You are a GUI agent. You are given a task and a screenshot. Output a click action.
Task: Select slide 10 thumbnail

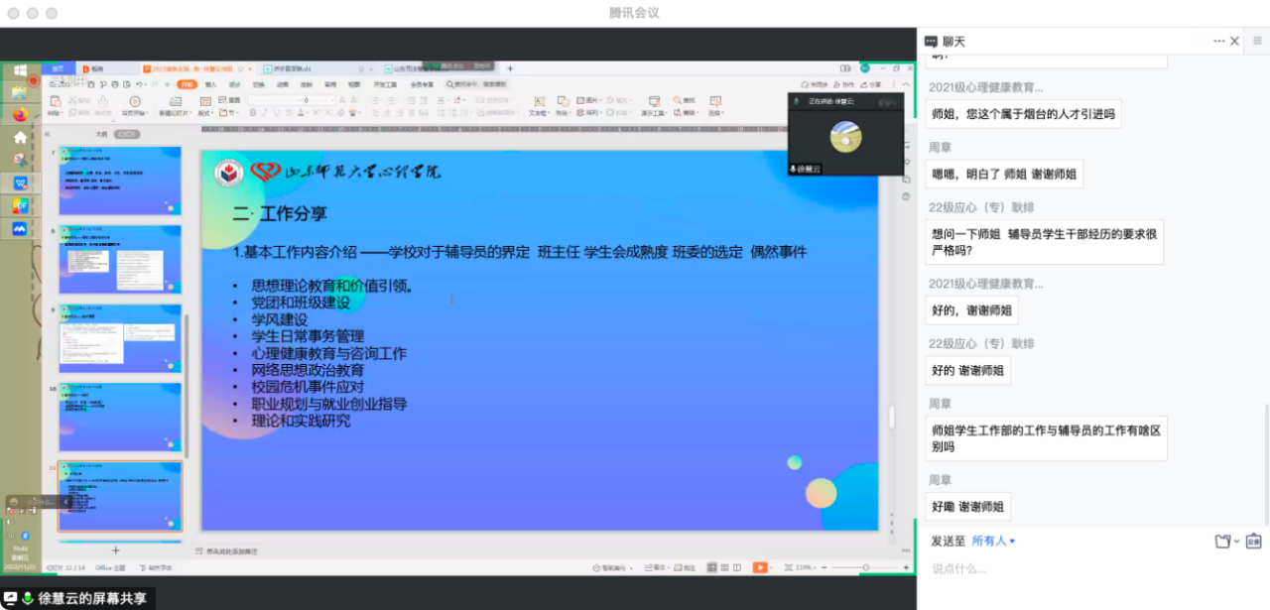pos(120,418)
